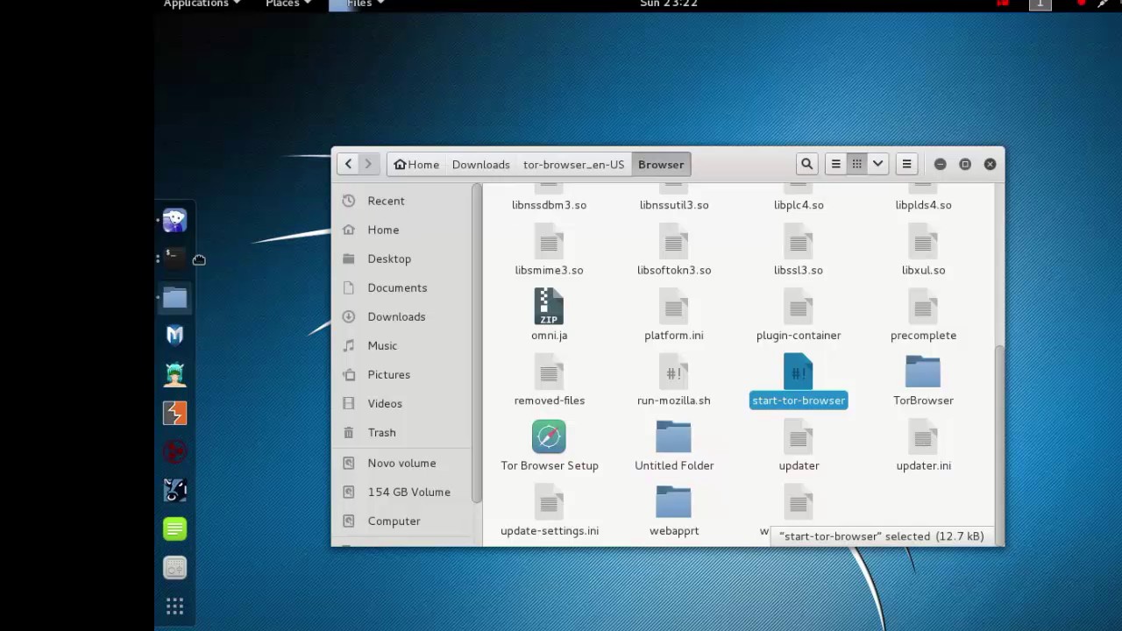
Task: Open Pictures in the sidebar
Action: 402,374
